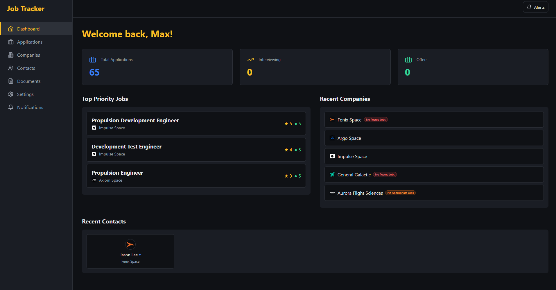Click the Fenix Space company logo

(x=332, y=119)
